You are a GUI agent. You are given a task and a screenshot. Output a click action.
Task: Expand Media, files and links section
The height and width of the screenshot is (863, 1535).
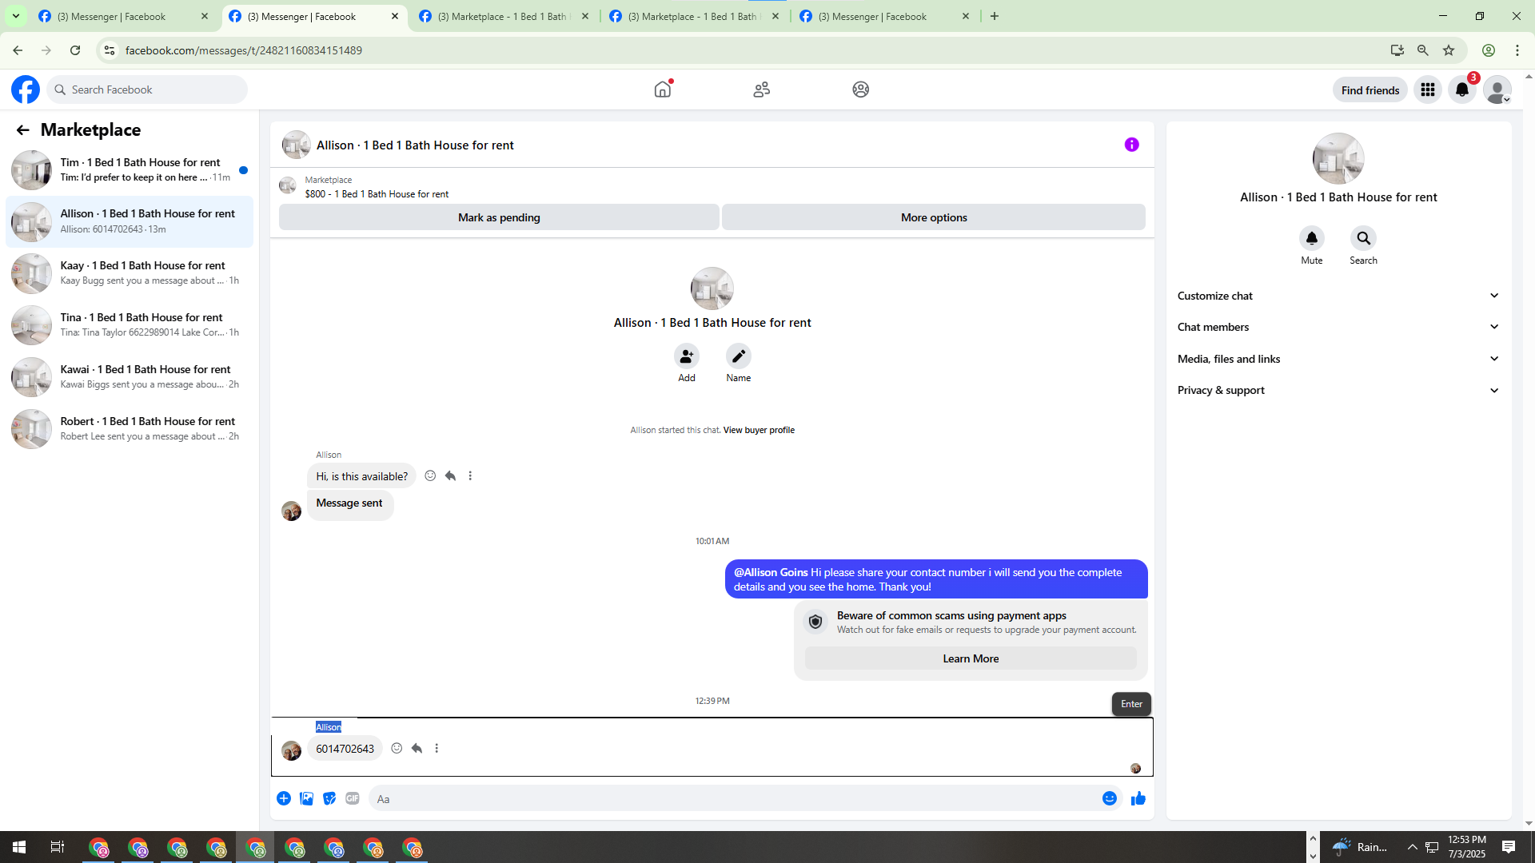[1338, 359]
